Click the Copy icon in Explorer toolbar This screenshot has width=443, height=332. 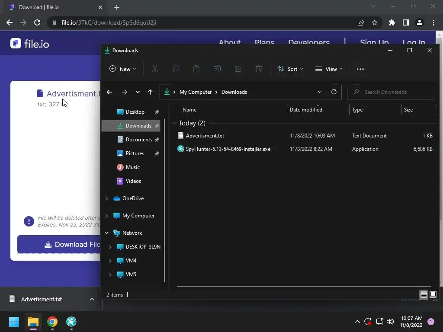click(x=176, y=69)
